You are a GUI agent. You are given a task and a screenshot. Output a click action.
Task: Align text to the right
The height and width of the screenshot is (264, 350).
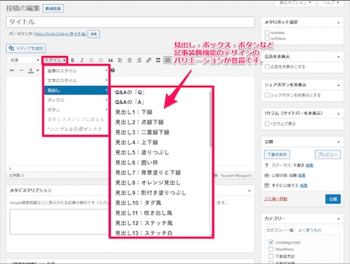pyautogui.click(x=139, y=60)
